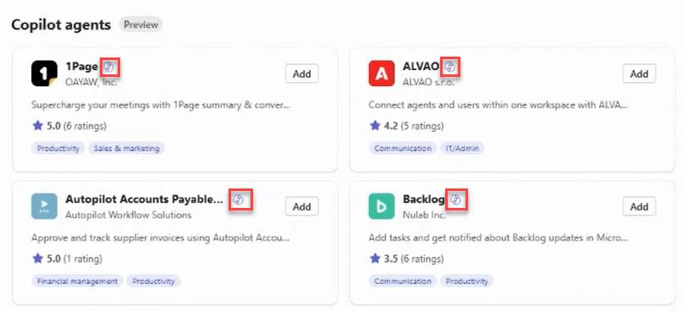The width and height of the screenshot is (683, 311).
Task: Select the IT/Admin tag on ALVAO
Action: coord(462,149)
